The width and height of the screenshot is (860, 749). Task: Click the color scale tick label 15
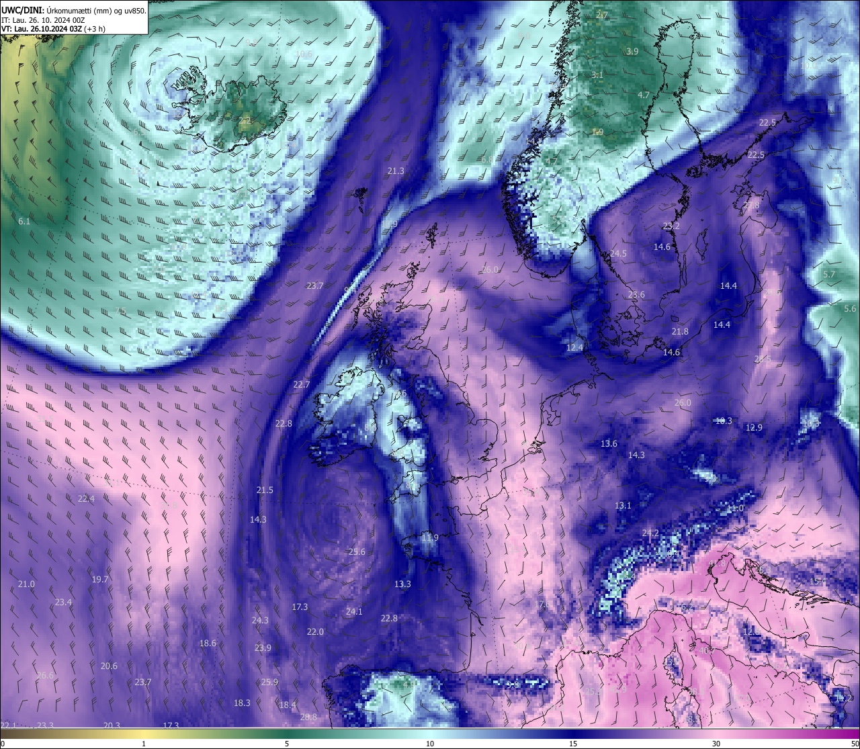pos(573,744)
